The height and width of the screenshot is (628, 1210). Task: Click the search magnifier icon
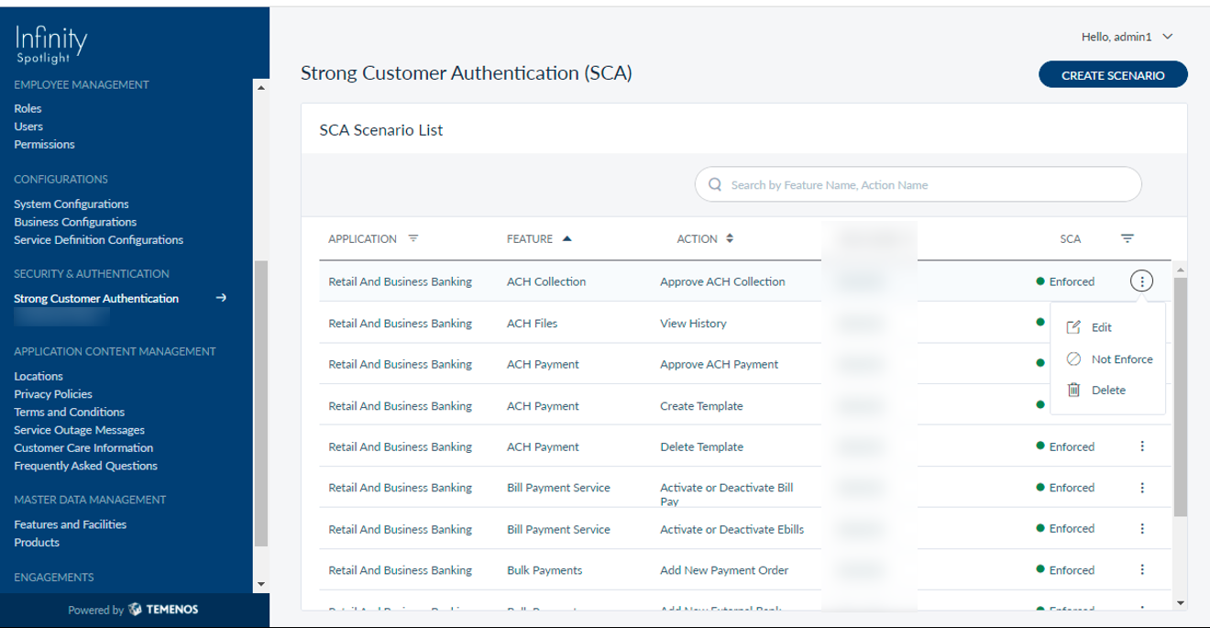[x=715, y=185]
